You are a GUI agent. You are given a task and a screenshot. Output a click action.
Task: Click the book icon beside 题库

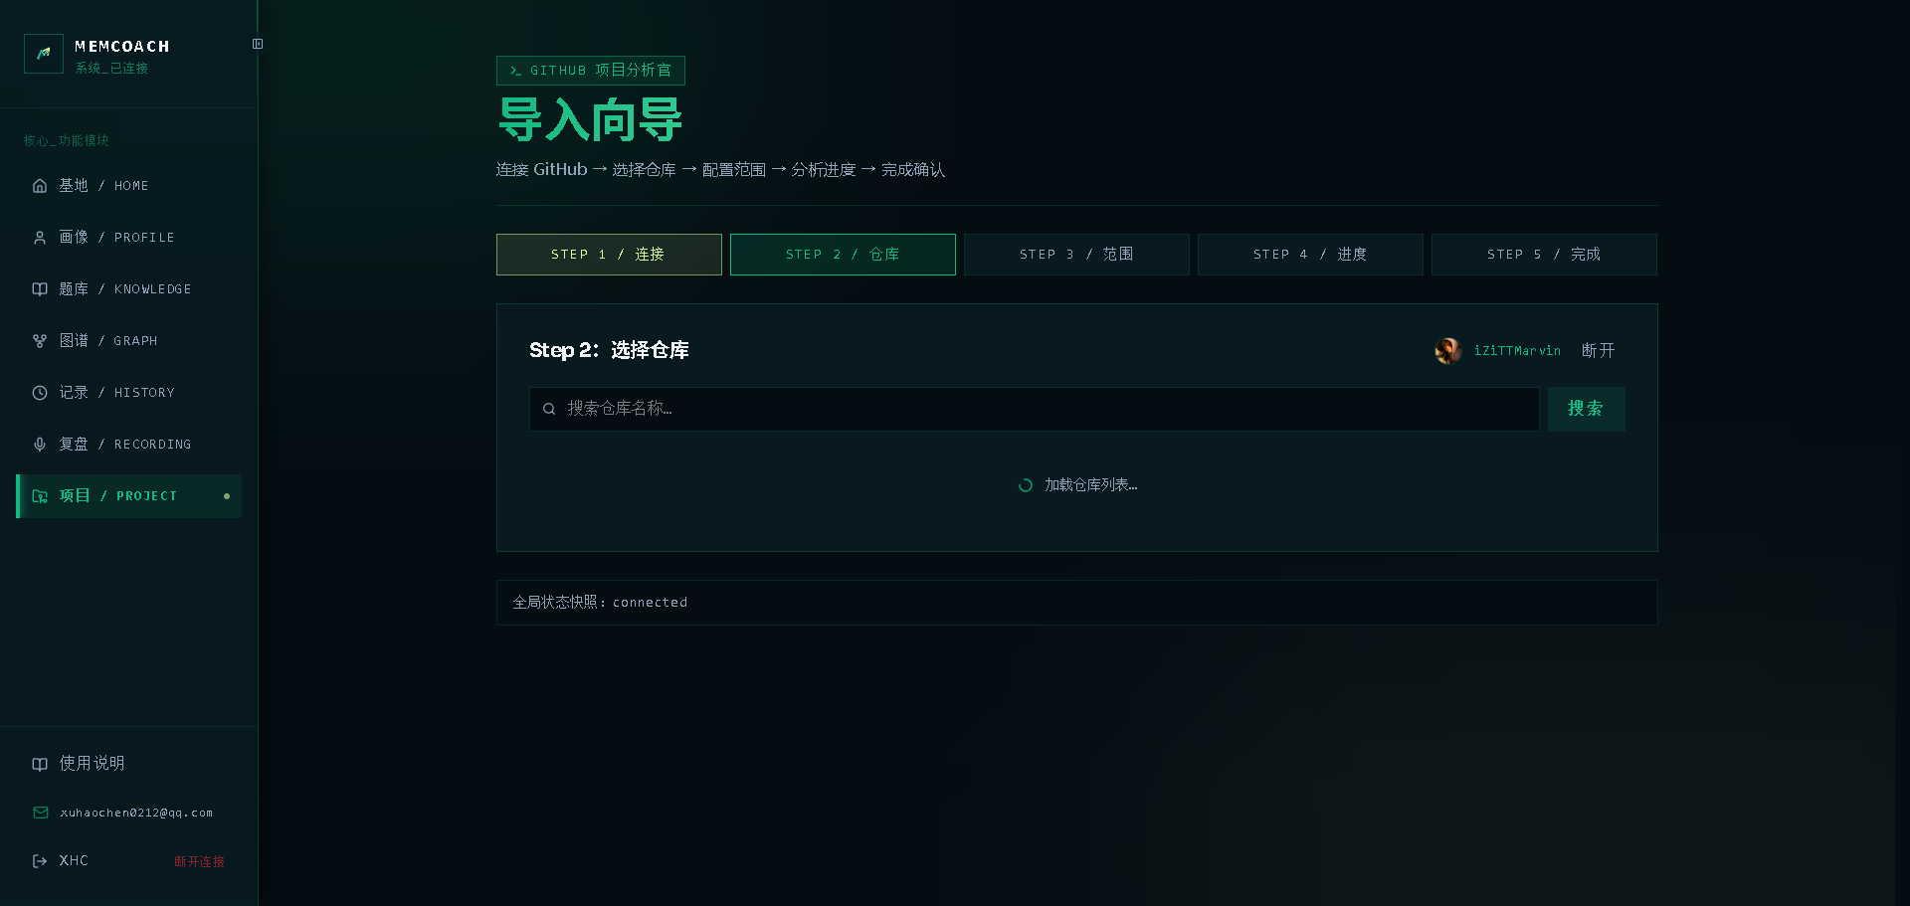(40, 289)
